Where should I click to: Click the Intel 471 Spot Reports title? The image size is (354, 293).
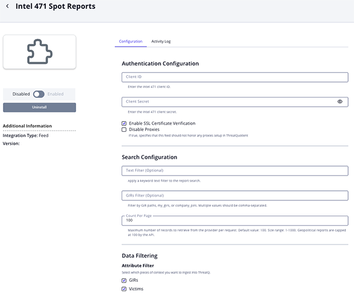click(x=55, y=6)
